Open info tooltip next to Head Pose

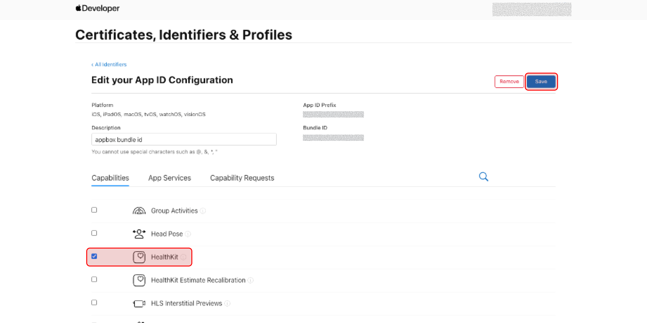188,234
